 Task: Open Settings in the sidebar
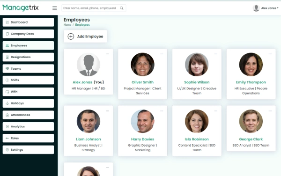(x=28, y=150)
